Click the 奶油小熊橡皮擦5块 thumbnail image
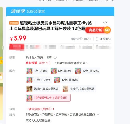 point(29,89)
